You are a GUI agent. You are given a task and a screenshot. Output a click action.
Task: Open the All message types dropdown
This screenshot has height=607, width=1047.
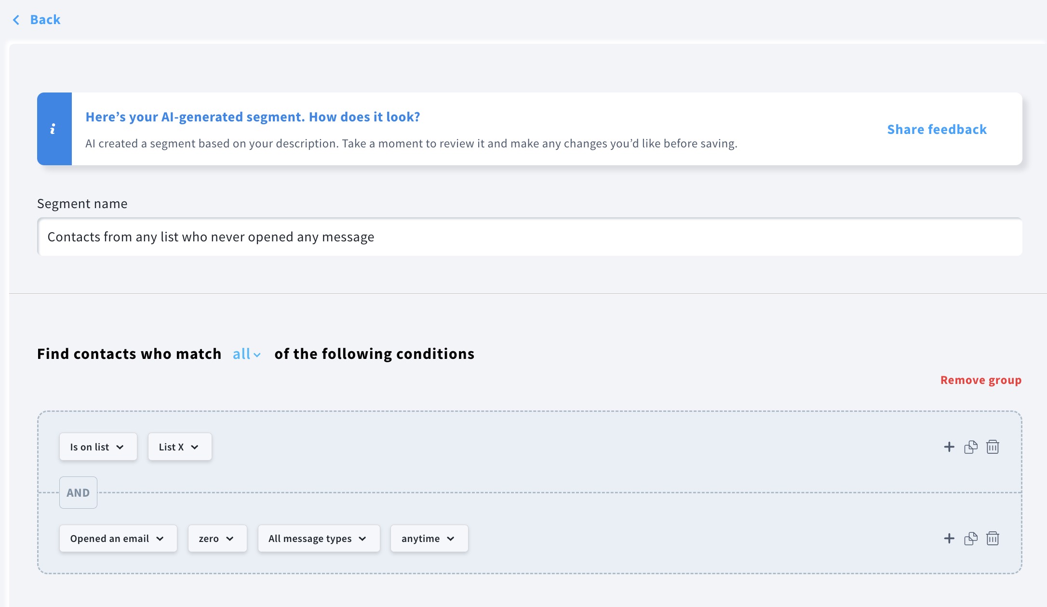click(318, 539)
